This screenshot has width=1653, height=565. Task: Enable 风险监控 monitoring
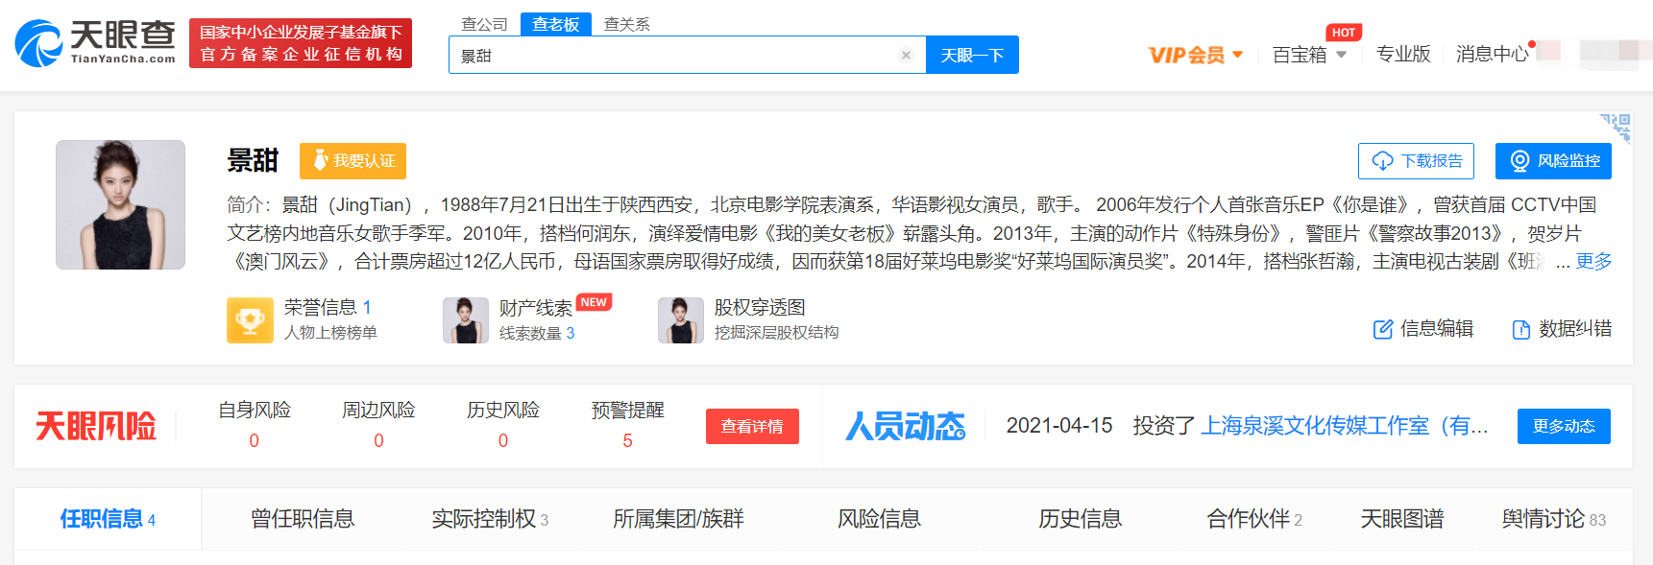[x=1553, y=161]
